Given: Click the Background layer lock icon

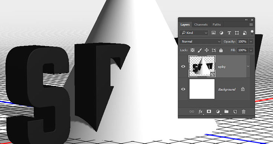Looking at the screenshot, I should pos(243,89).
